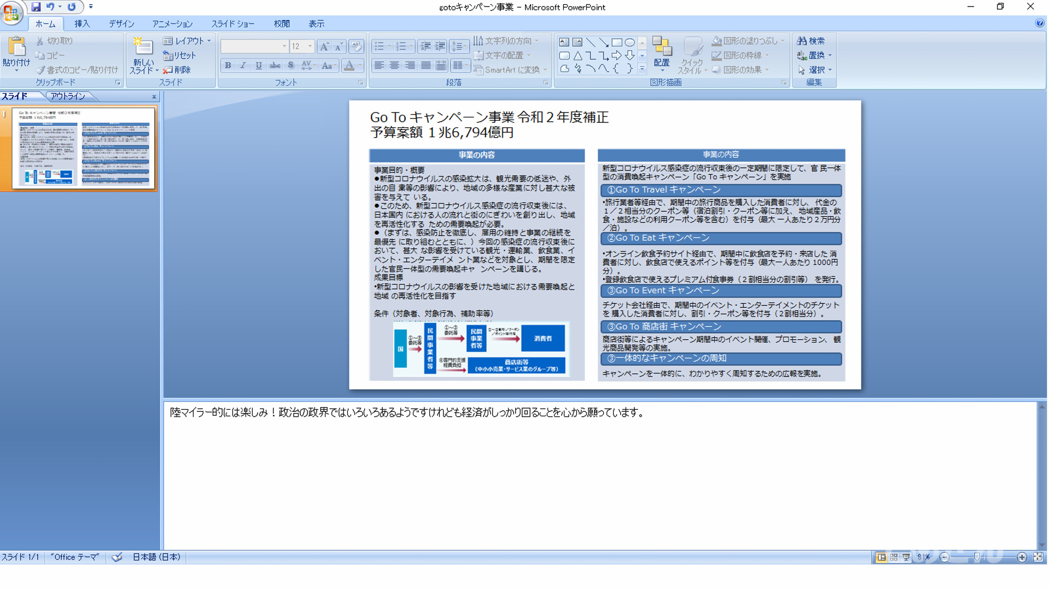Toggle underline formatting
1050x590 pixels.
pos(258,66)
